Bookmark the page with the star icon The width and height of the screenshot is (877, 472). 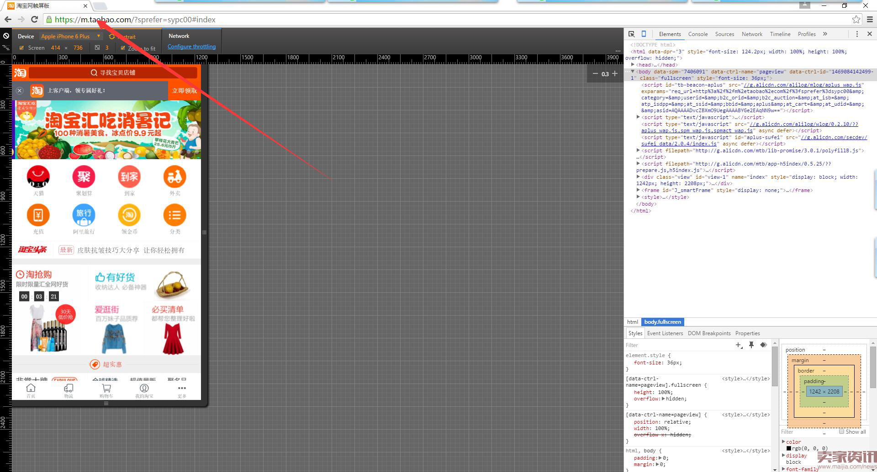coord(856,19)
